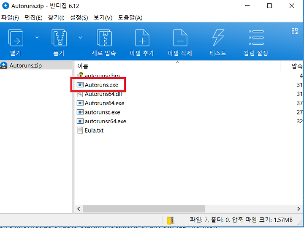The height and width of the screenshot is (228, 304).
Task: Click the zip icon beside Autoruns.zip tree item
Action: click(x=4, y=65)
